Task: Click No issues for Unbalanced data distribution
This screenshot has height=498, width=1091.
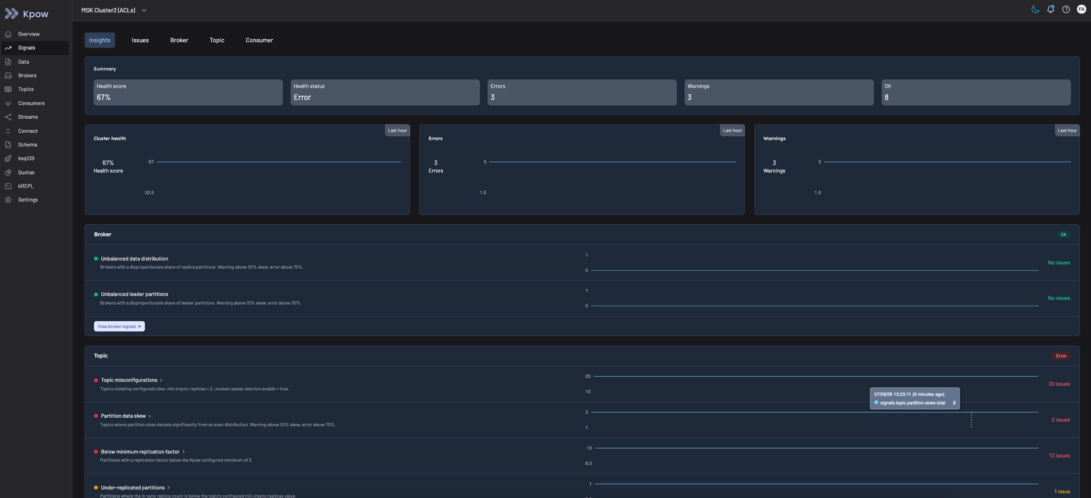Action: click(x=1059, y=263)
